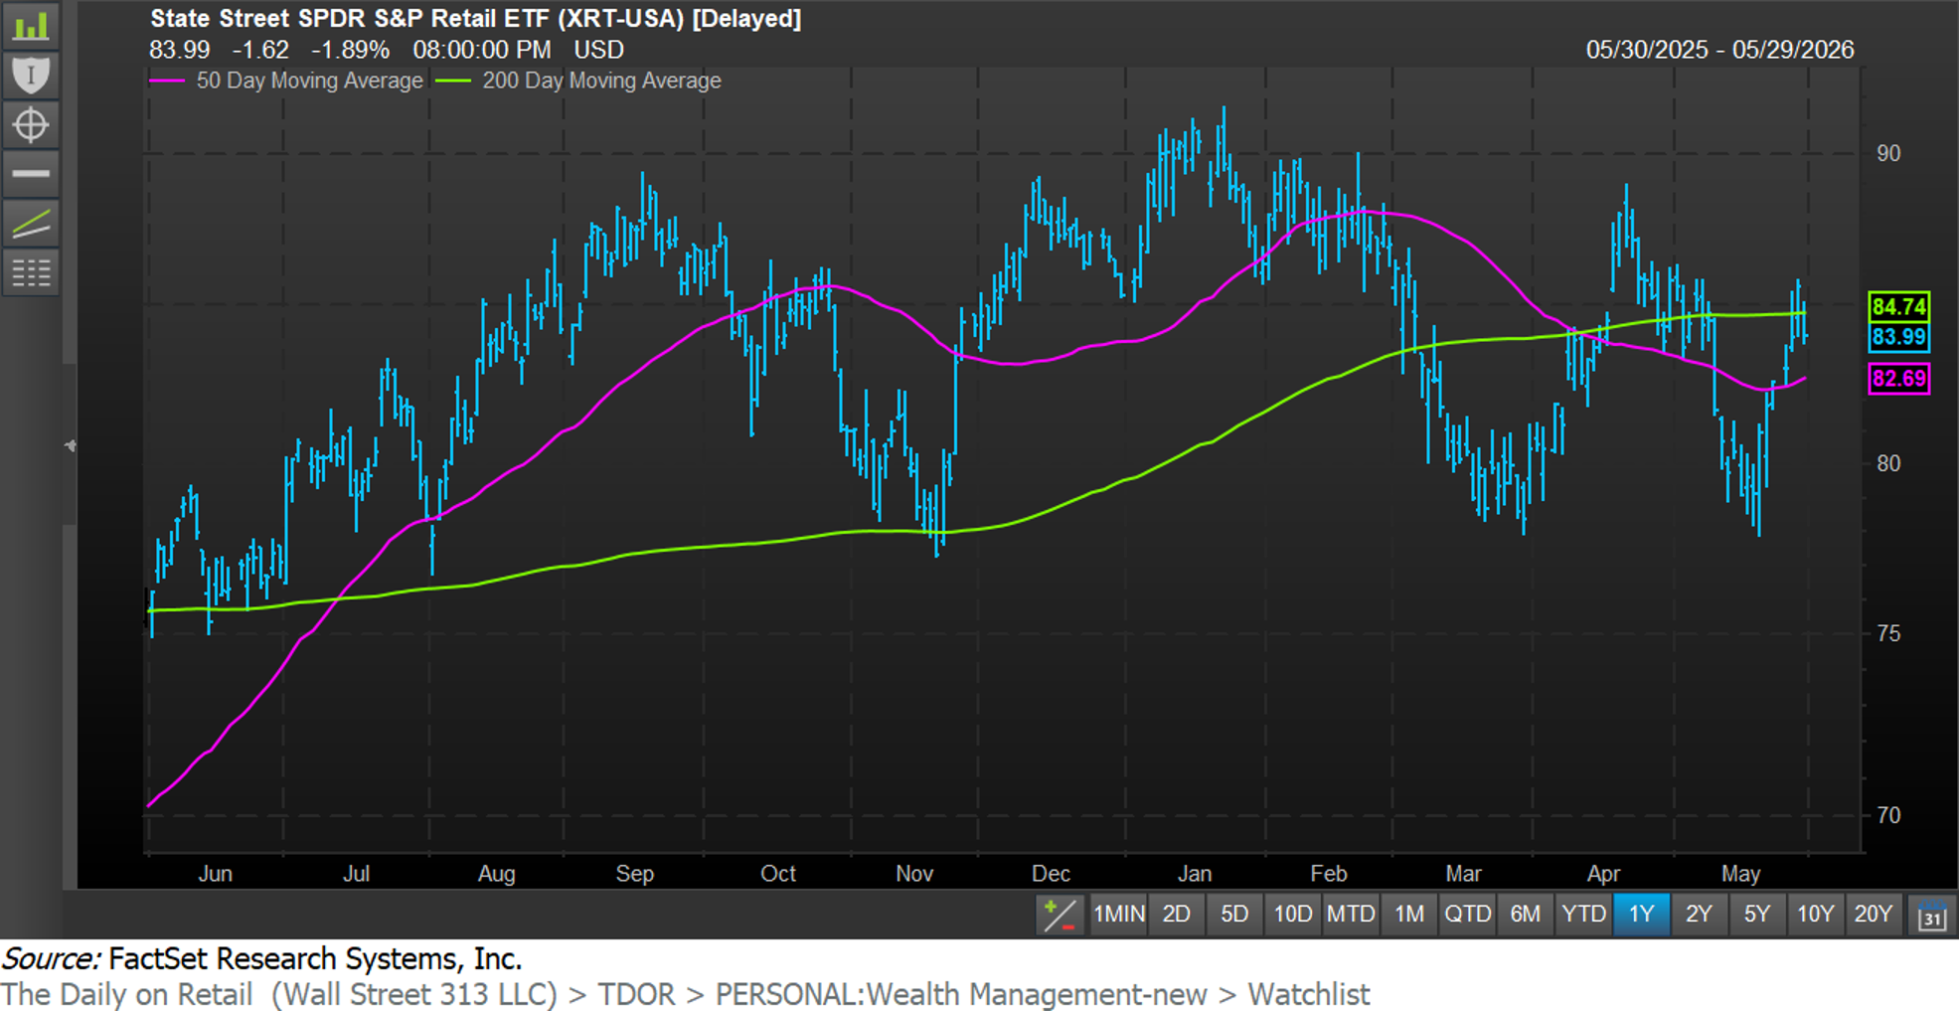Click the 84.74 green price label
Image resolution: width=1959 pixels, height=1011 pixels.
1898,306
